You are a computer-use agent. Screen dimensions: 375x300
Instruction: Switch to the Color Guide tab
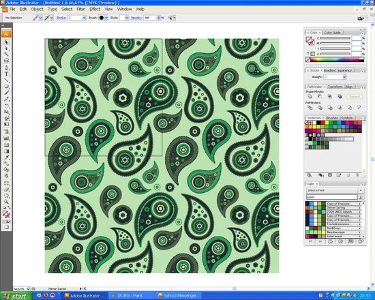click(333, 33)
